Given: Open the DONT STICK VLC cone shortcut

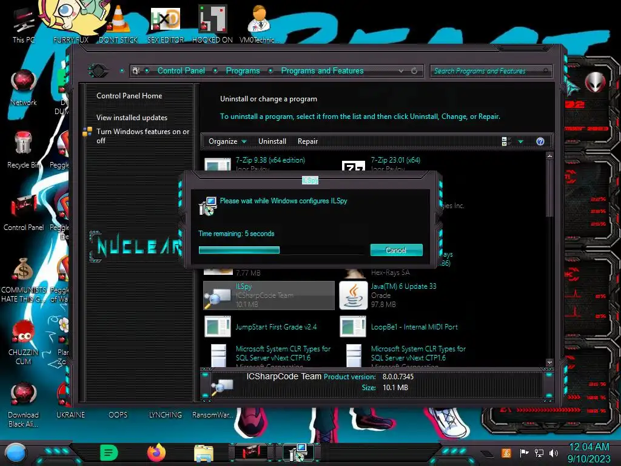Looking at the screenshot, I should [118, 24].
